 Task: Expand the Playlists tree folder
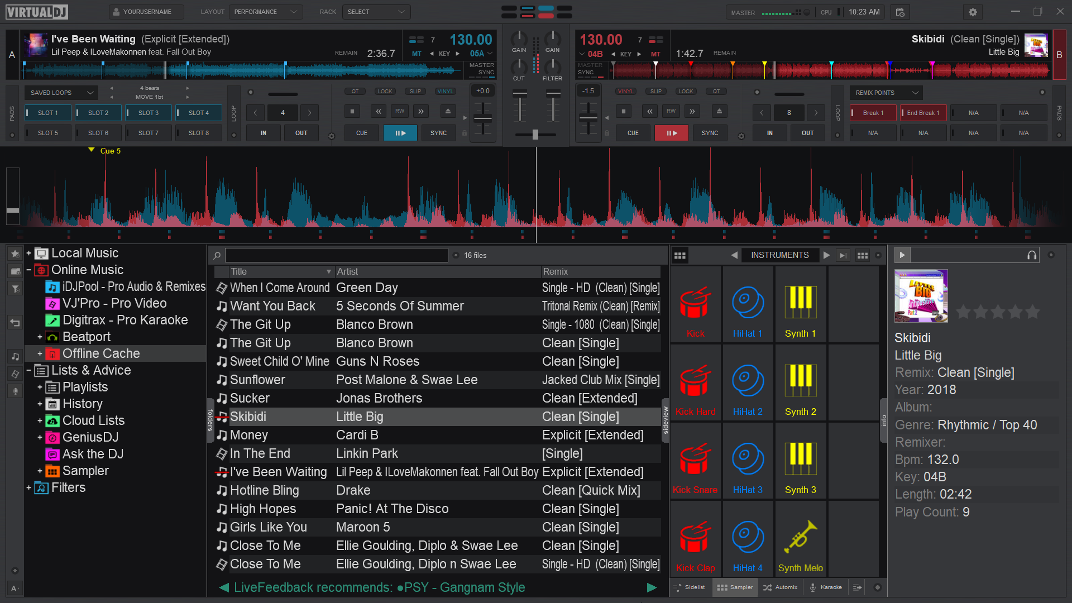(x=40, y=387)
